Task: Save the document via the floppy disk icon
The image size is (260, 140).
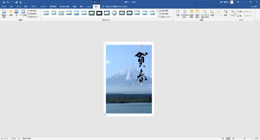Action: (4, 2)
